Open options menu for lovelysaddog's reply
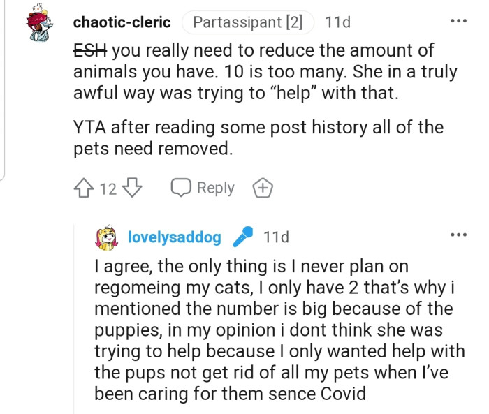489x414 pixels. 458,235
